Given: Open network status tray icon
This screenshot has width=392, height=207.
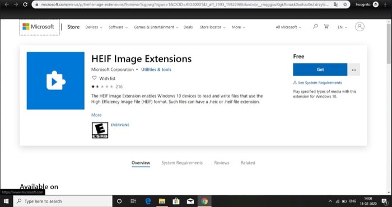Looking at the screenshot, I should (338, 201).
